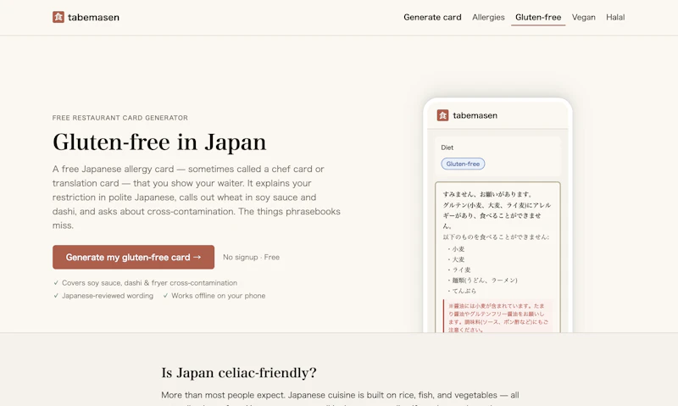678x406 pixels.
Task: Click the paragraph starting More than most people
Action: point(340,398)
